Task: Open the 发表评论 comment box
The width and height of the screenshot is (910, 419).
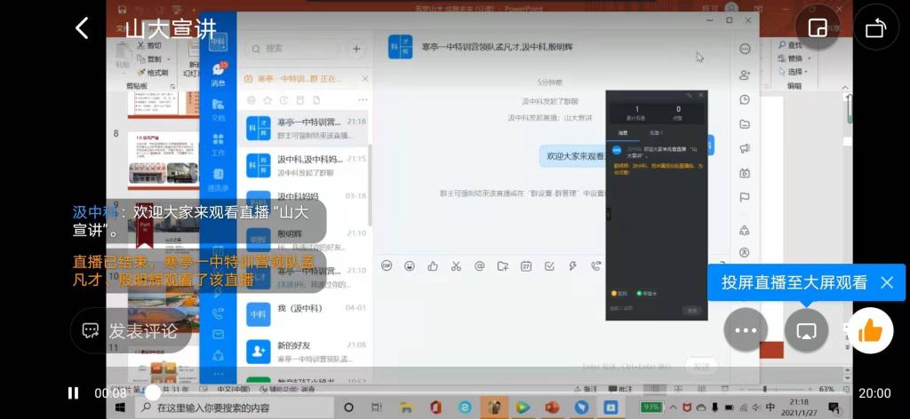Action: (132, 331)
